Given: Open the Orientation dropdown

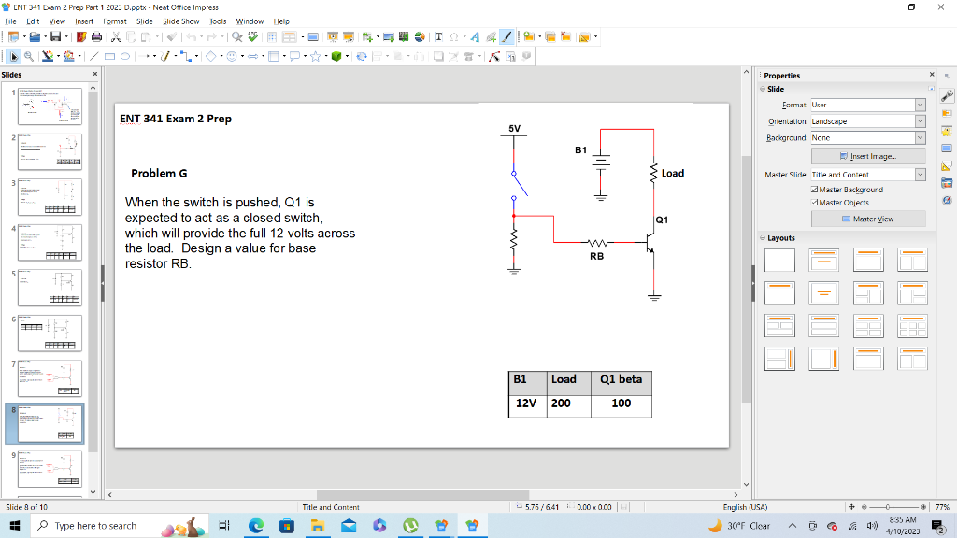Looking at the screenshot, I should point(868,121).
